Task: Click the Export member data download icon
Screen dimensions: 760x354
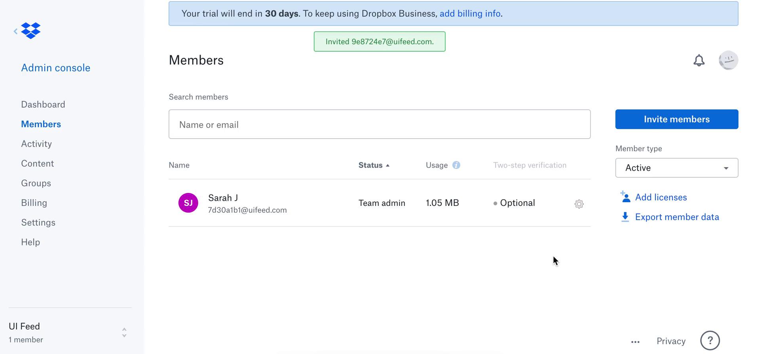Action: [625, 217]
